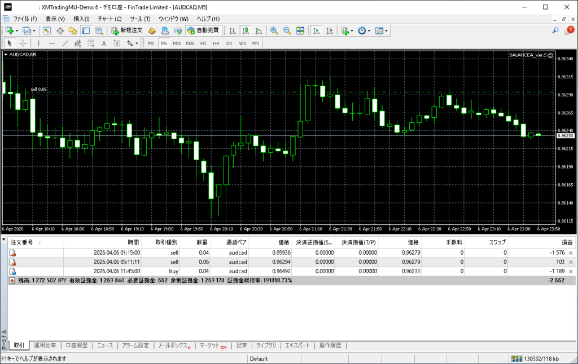Screen dimensions: 578x364
Task: Select the text label tool
Action: [104, 43]
